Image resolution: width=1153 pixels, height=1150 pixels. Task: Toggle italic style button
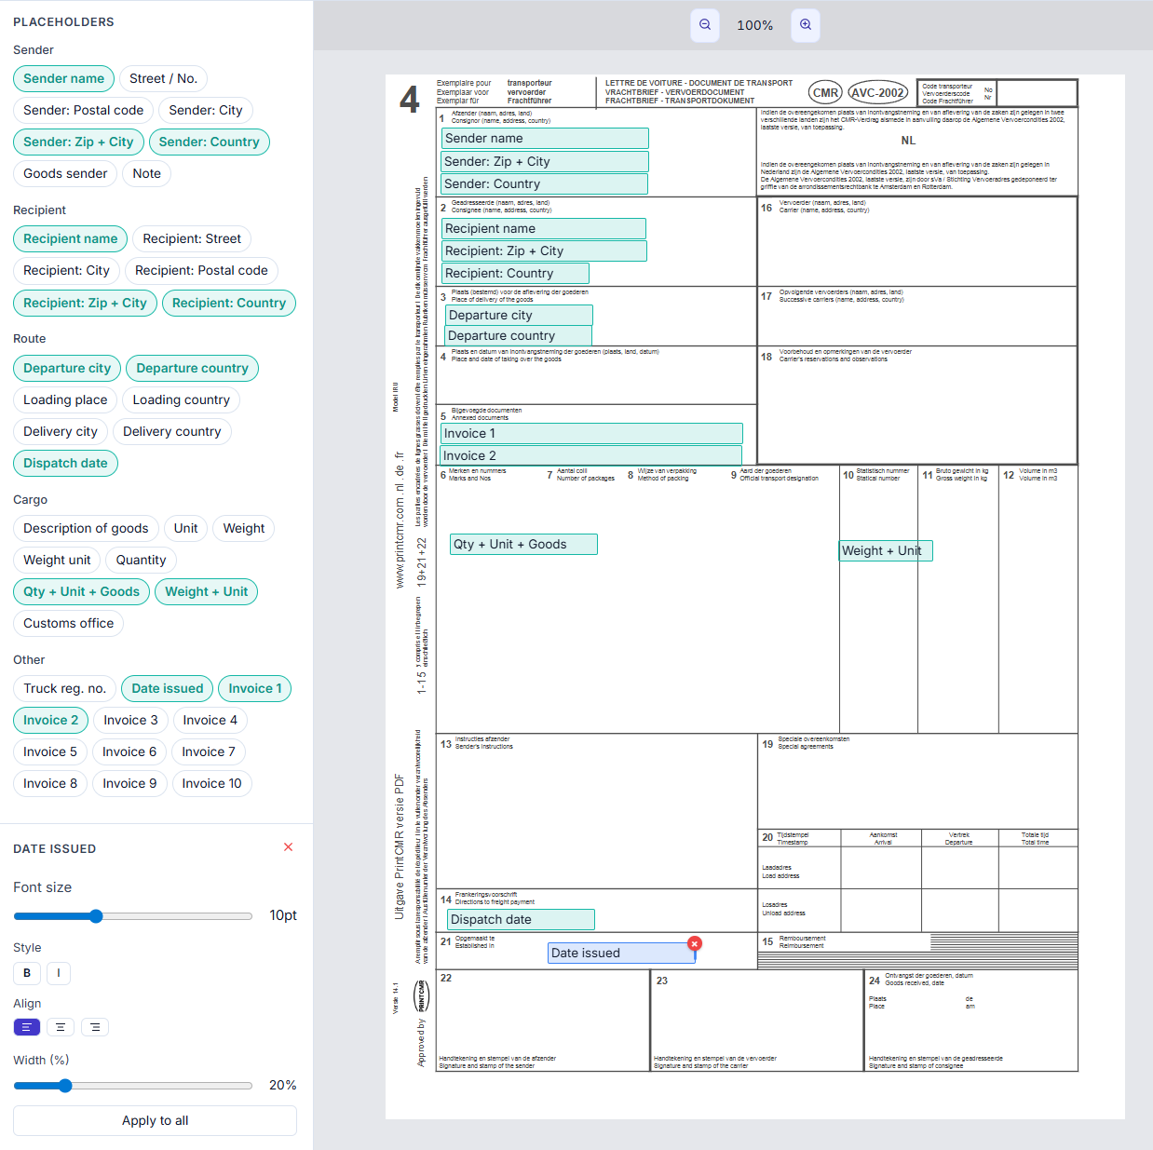click(x=59, y=973)
